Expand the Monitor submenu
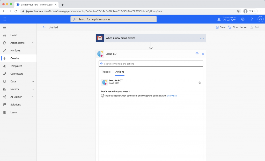265x161 pixels. [x=33, y=89]
